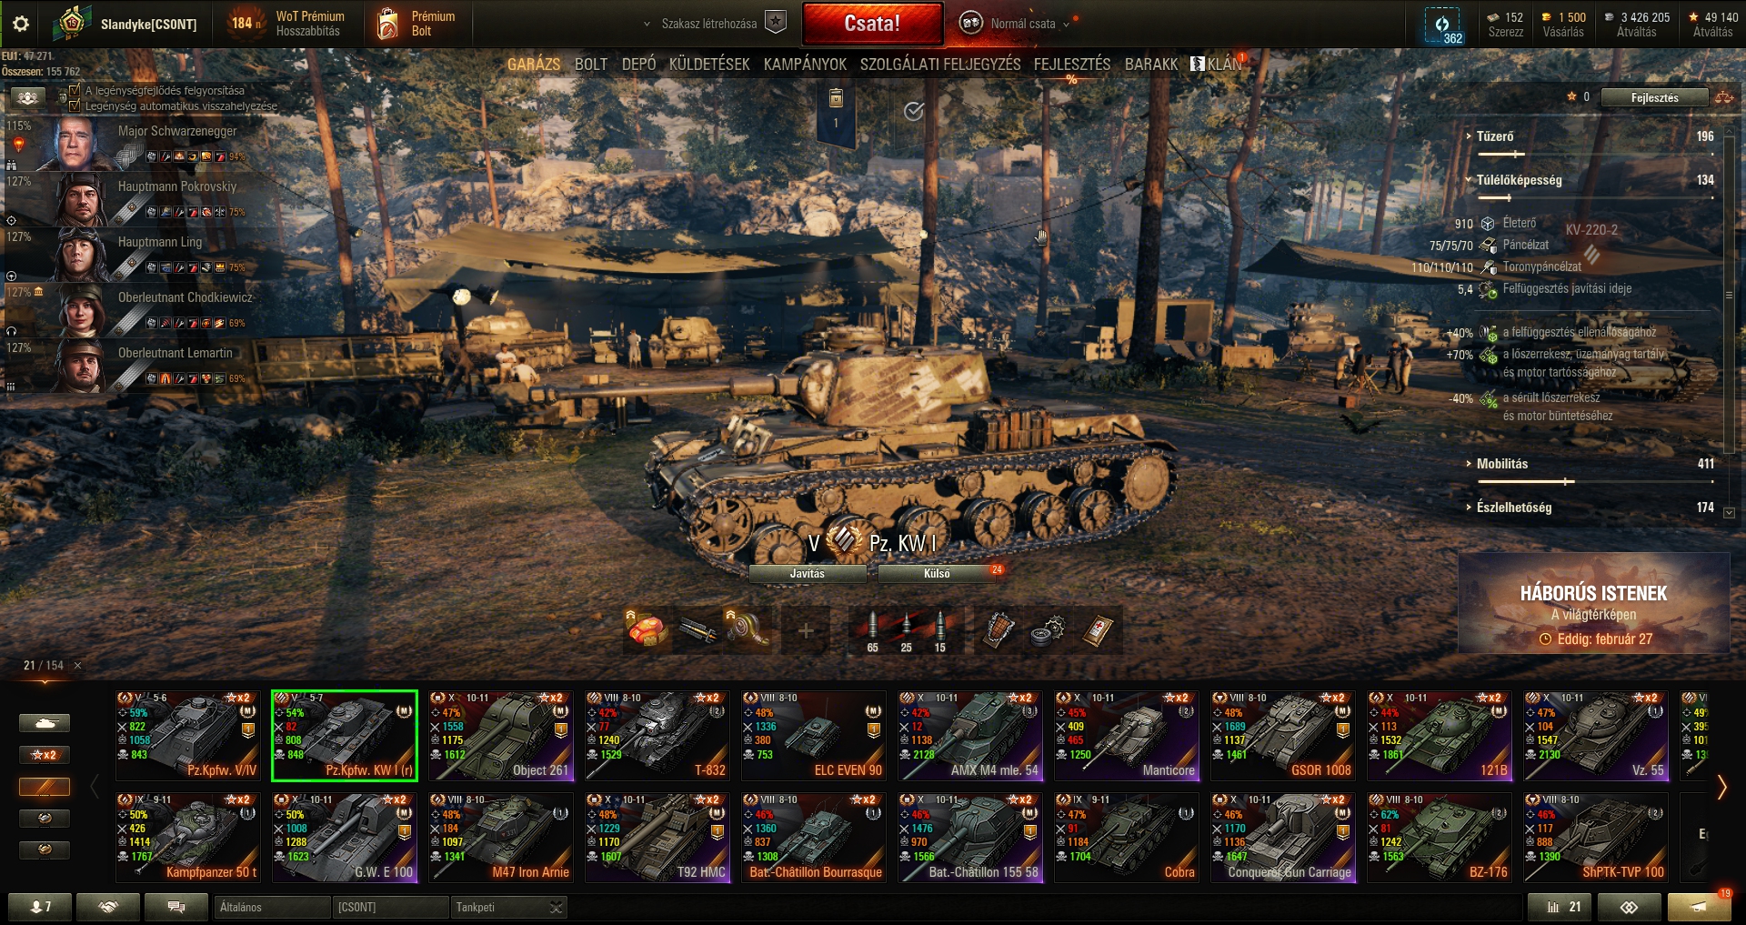
Task: Open the contacts list button showing 7
Action: 40,907
